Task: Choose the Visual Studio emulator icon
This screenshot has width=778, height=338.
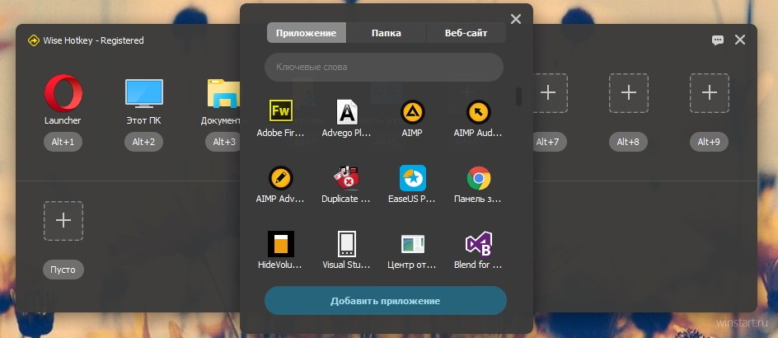Action: pos(347,244)
